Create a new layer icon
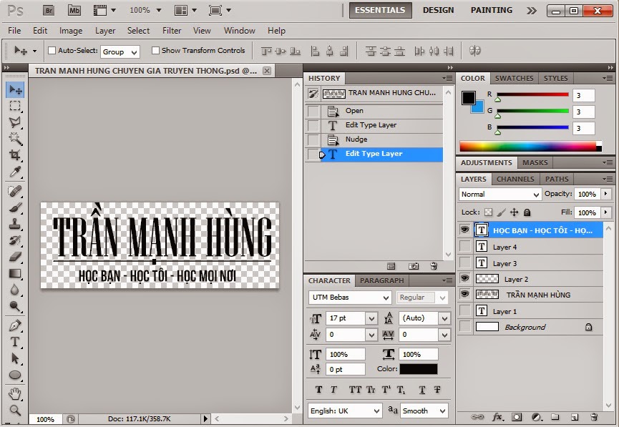Screen dimensions: 619x427 coord(575,417)
